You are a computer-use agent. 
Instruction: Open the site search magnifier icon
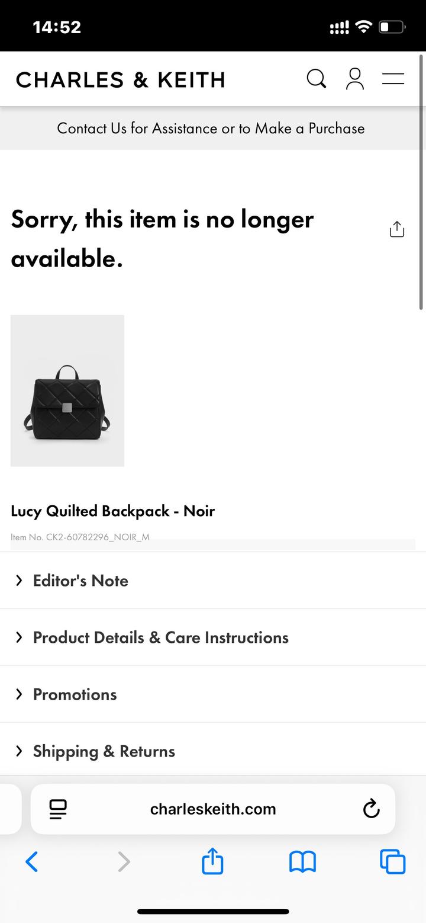click(316, 79)
